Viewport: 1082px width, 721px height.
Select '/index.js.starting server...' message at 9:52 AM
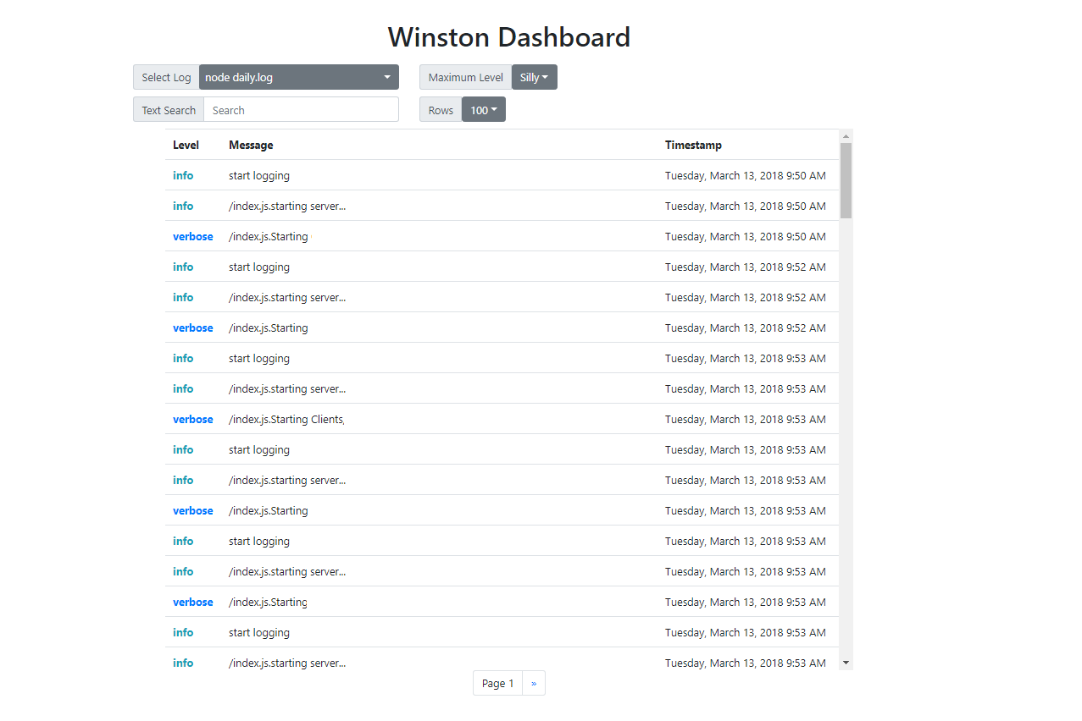(x=287, y=297)
